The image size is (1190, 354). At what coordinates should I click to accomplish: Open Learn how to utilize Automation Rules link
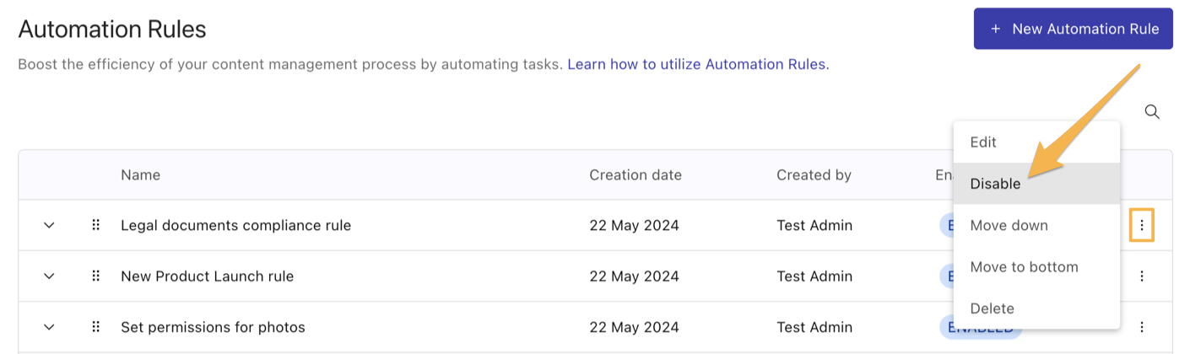pos(698,64)
